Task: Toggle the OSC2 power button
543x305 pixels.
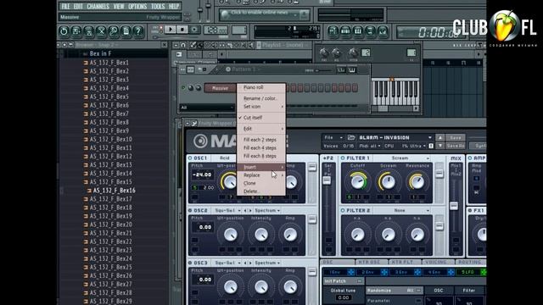Action: tap(190, 211)
